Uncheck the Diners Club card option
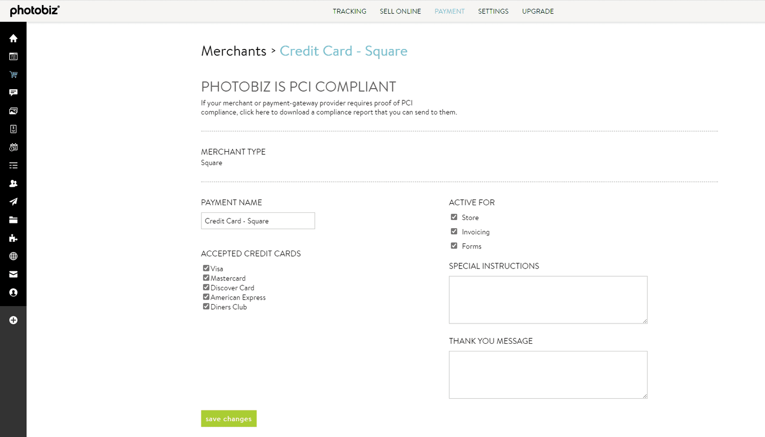 click(x=206, y=306)
